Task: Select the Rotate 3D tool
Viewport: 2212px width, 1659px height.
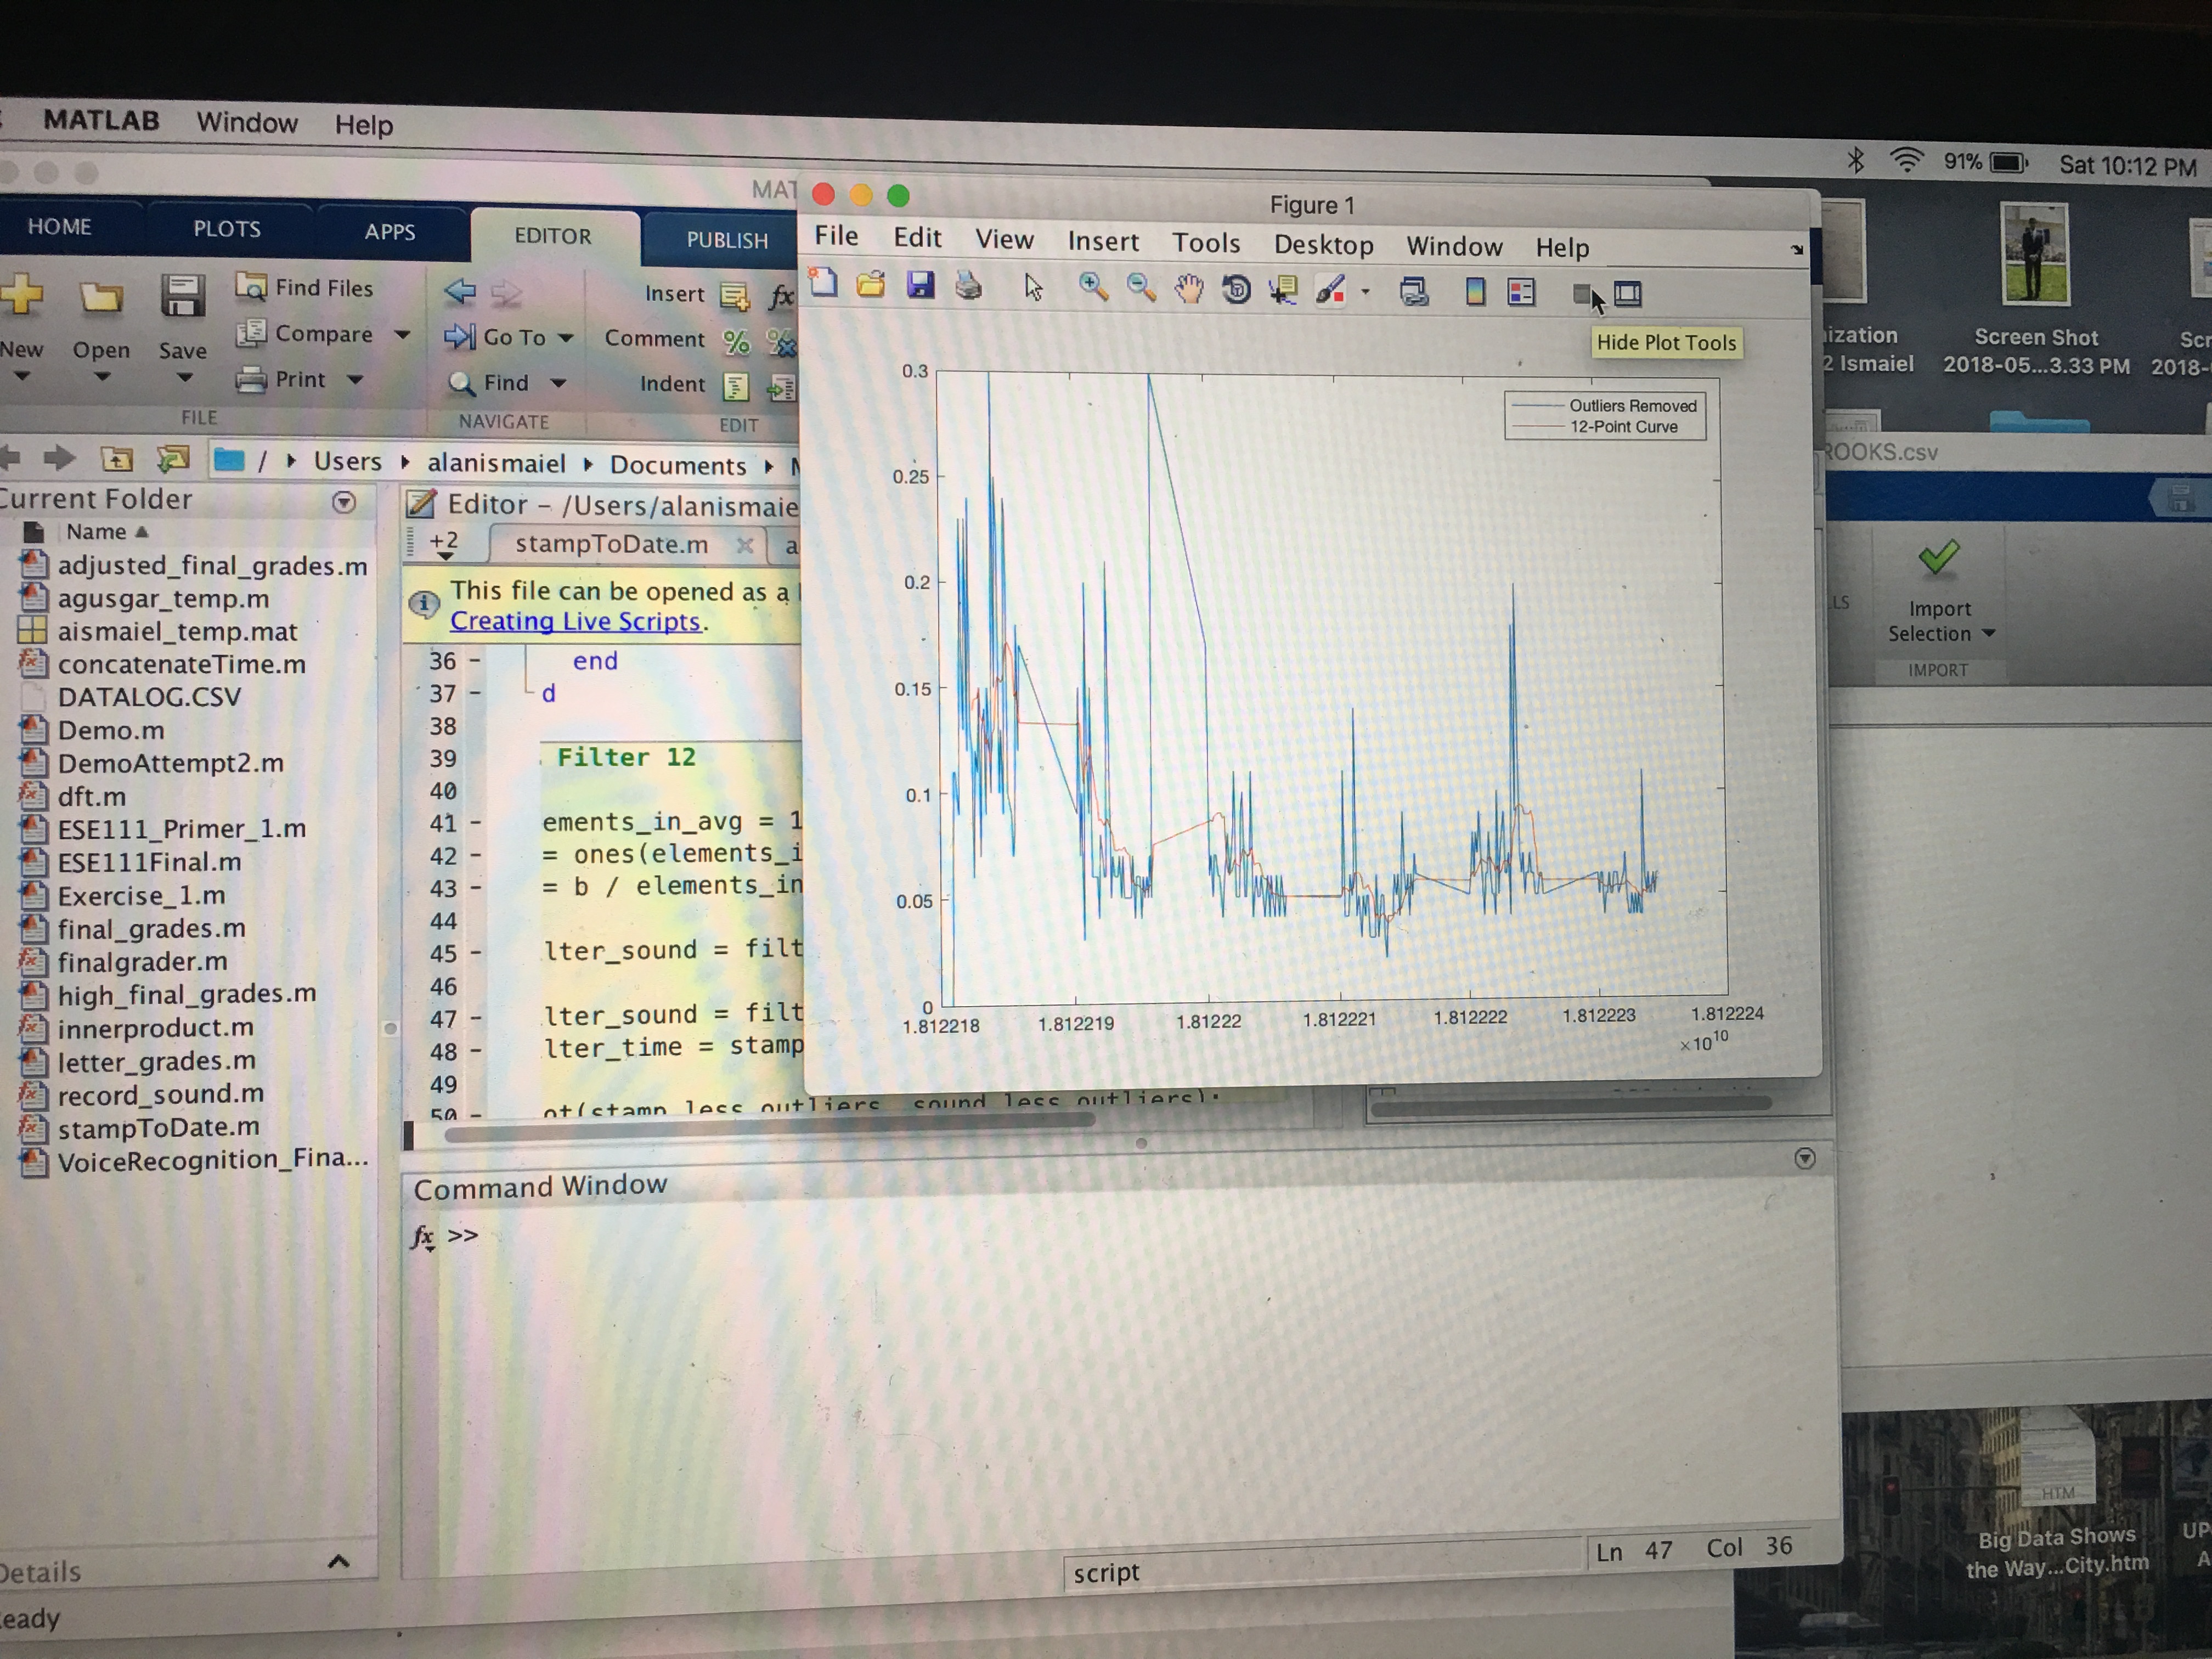Action: point(1236,290)
